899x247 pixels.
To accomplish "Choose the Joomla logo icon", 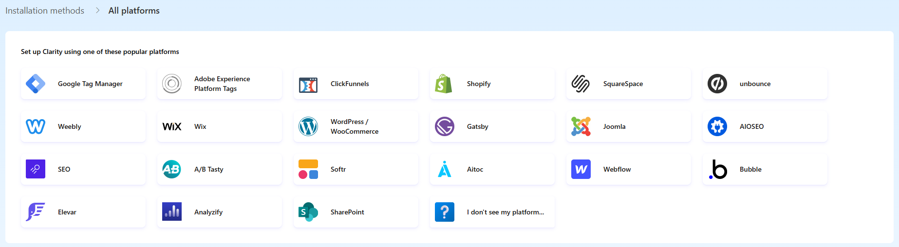I will point(581,126).
